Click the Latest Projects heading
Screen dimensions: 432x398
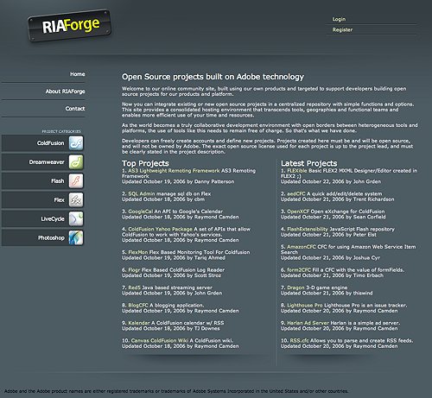pos(309,163)
